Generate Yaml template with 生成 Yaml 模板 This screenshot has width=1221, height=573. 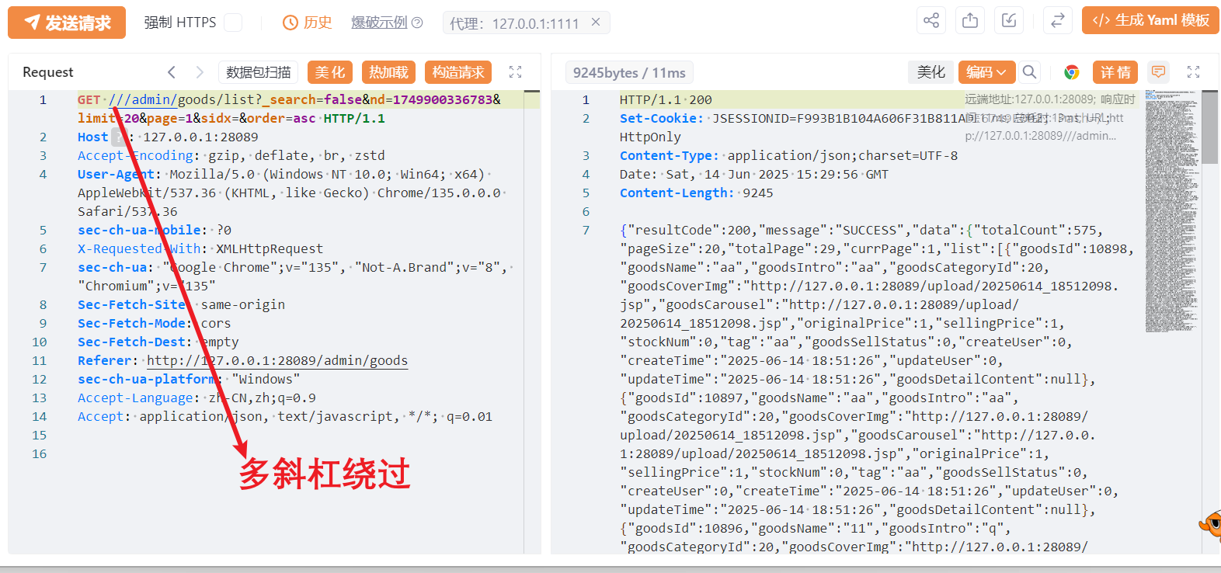point(1150,21)
